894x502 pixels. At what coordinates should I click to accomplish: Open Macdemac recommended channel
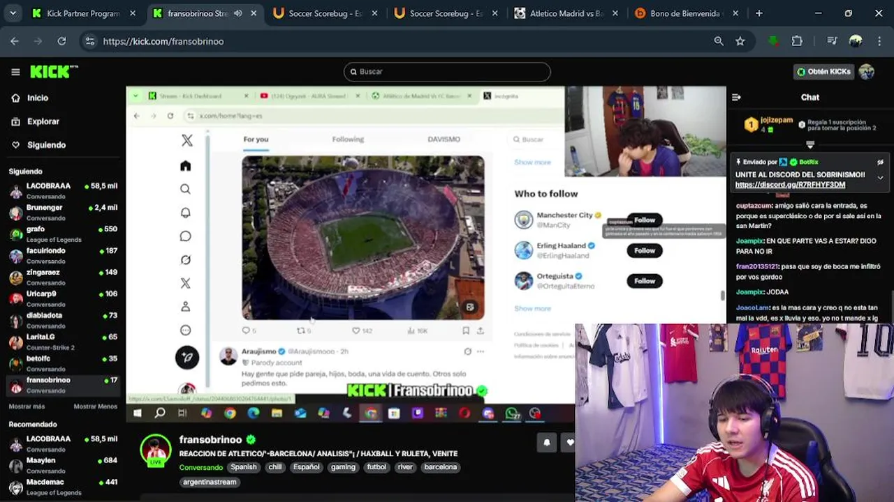coord(63,487)
